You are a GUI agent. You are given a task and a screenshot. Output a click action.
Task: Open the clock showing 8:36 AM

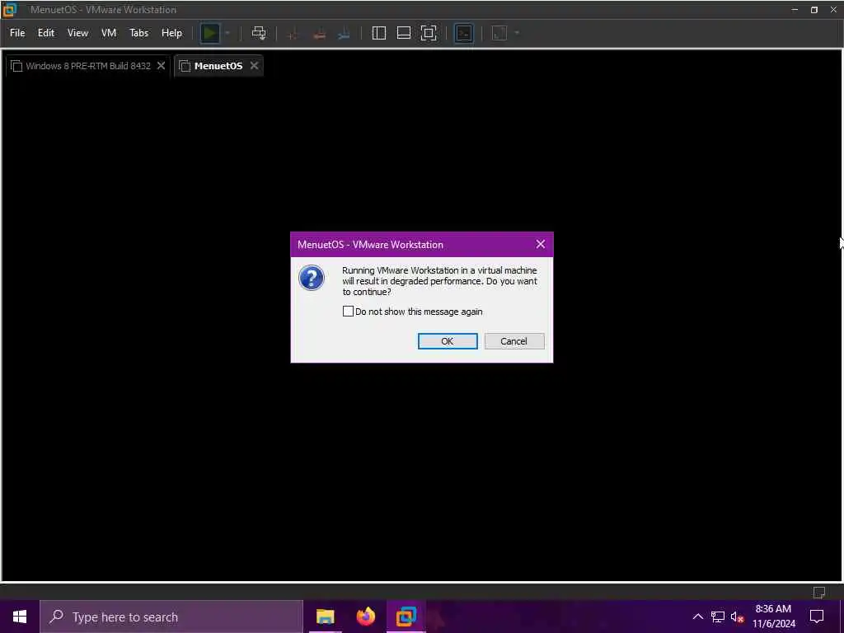[x=773, y=617]
